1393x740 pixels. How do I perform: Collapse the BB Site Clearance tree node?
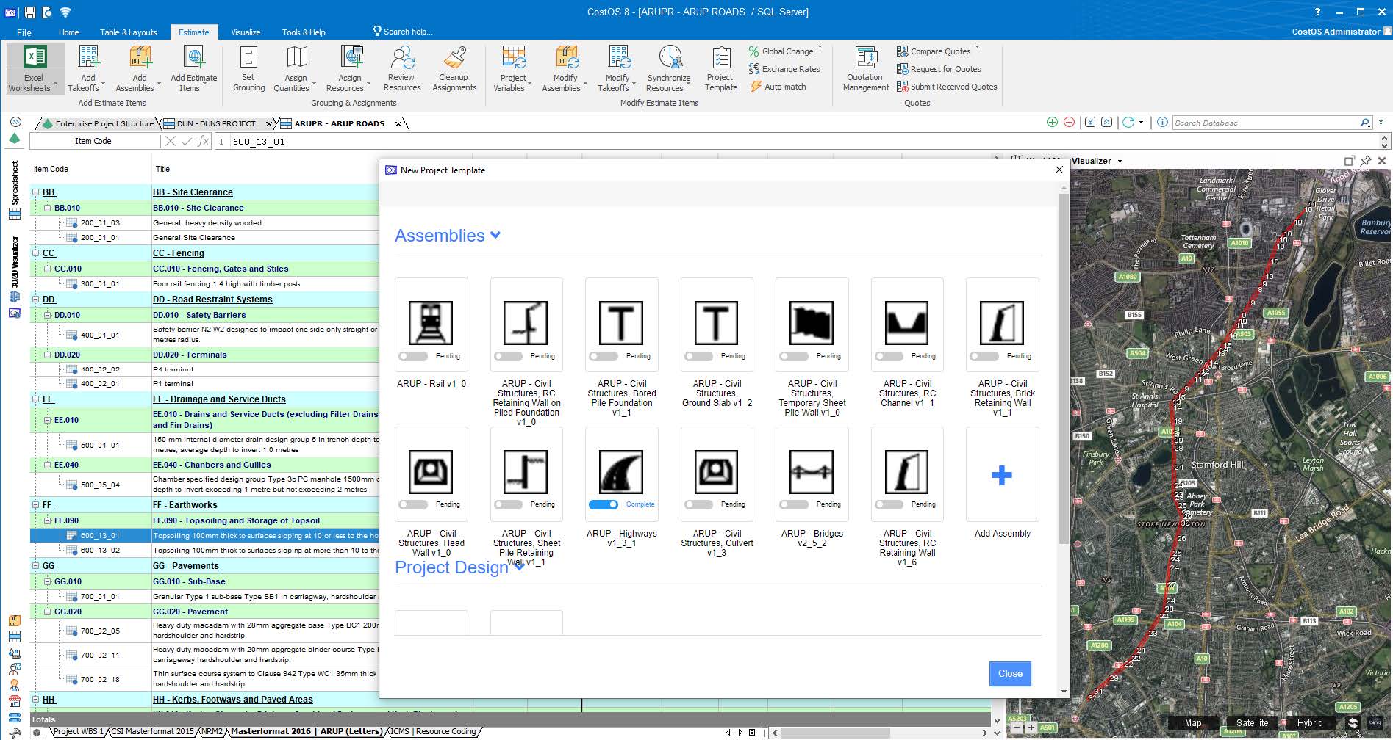click(35, 192)
